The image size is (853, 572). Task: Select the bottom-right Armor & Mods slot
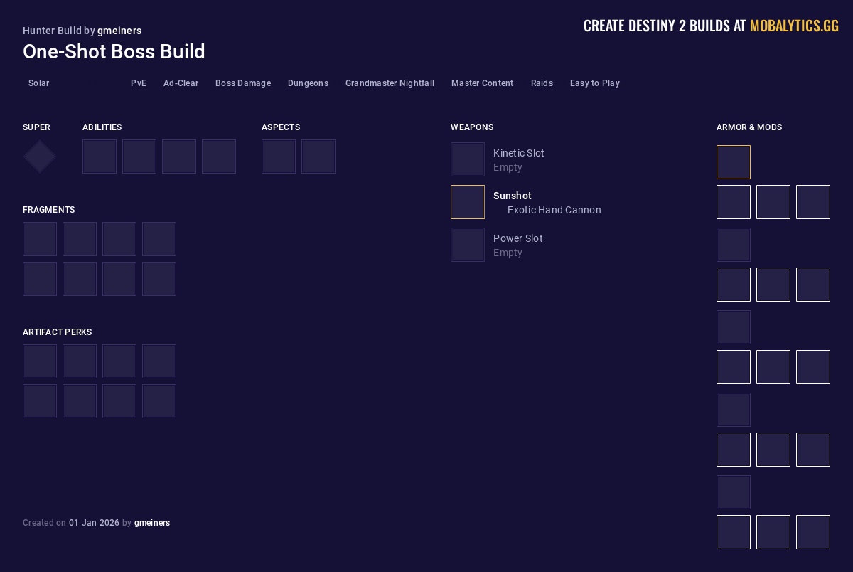pos(813,532)
